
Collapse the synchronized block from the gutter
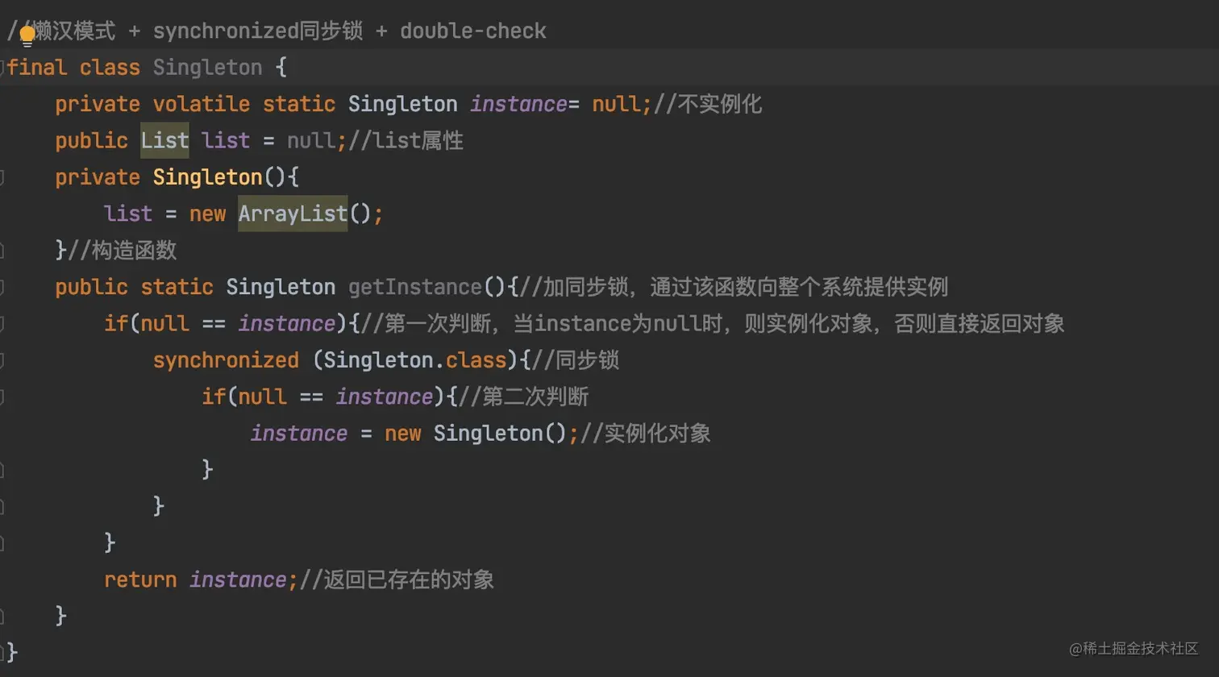4,360
